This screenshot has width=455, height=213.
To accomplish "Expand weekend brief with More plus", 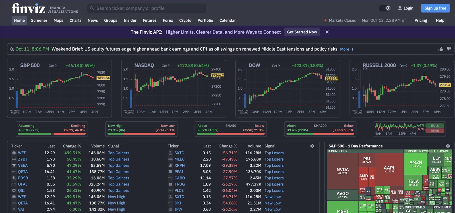I will pyautogui.click(x=347, y=49).
